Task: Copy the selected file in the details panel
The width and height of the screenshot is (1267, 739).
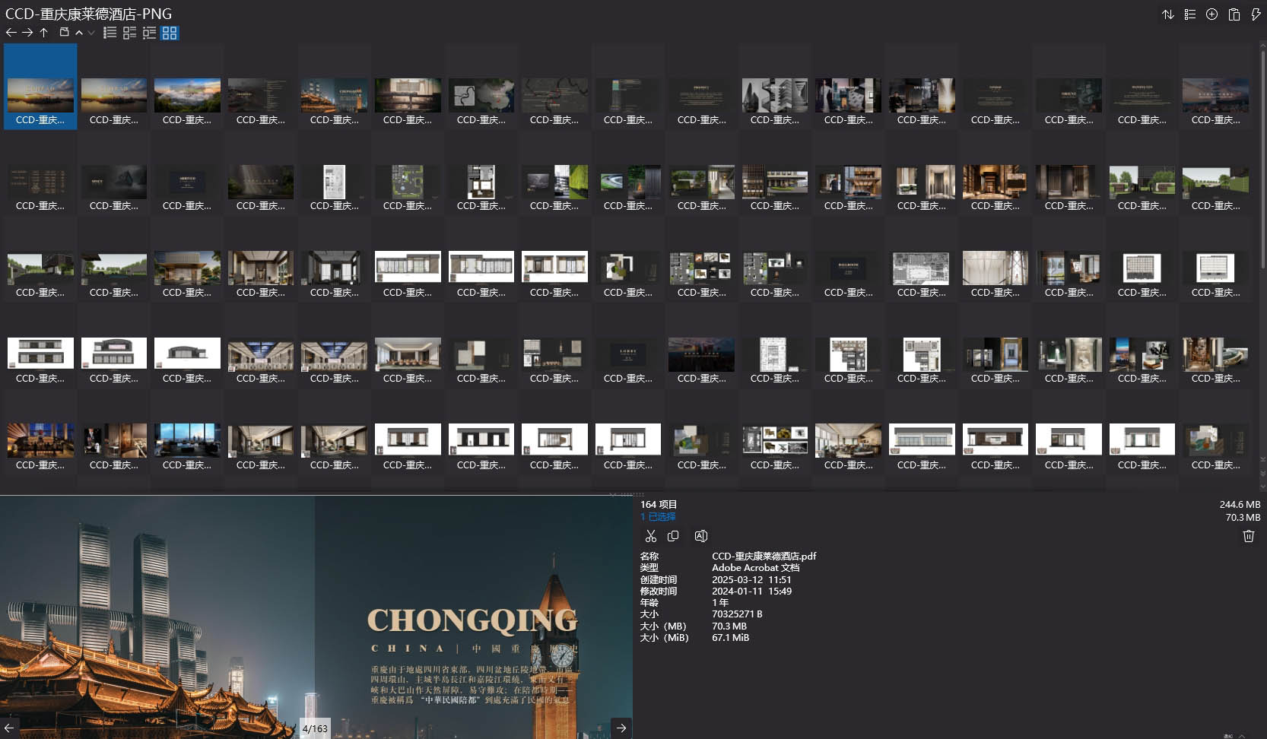Action: click(x=673, y=536)
